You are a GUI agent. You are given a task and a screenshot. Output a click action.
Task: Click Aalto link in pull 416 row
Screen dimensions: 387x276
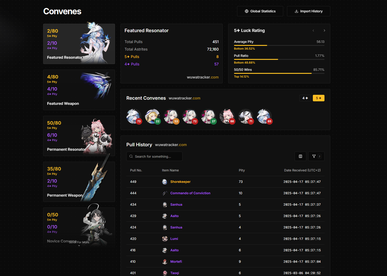(174, 250)
